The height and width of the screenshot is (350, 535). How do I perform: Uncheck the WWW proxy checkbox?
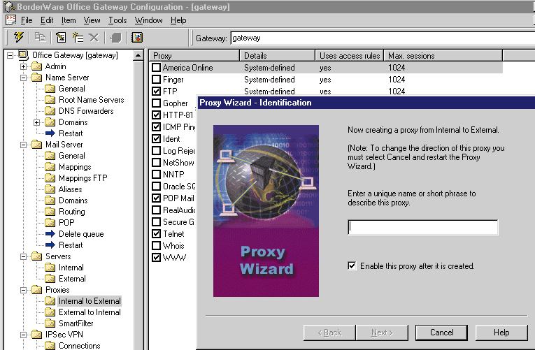point(156,258)
